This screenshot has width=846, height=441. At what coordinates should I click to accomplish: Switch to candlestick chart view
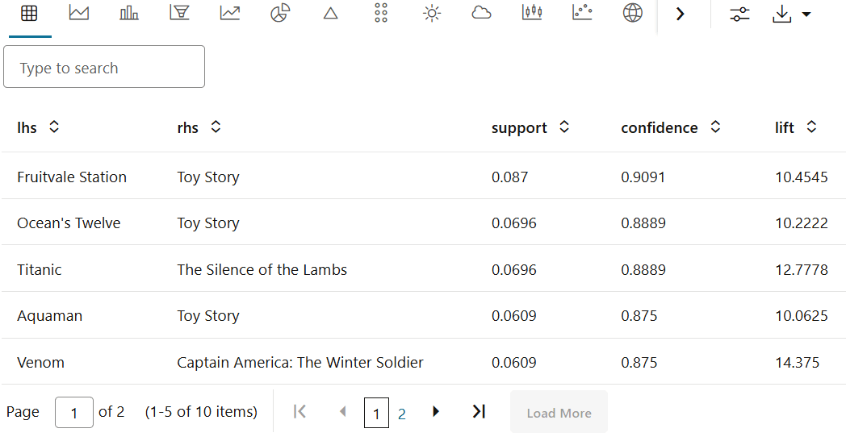point(532,13)
